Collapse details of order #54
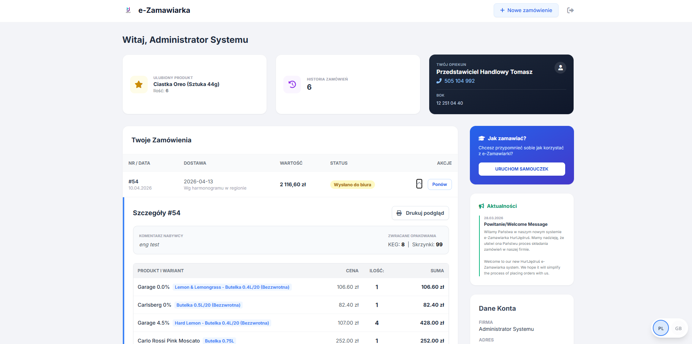Image resolution: width=692 pixels, height=344 pixels. 419,184
